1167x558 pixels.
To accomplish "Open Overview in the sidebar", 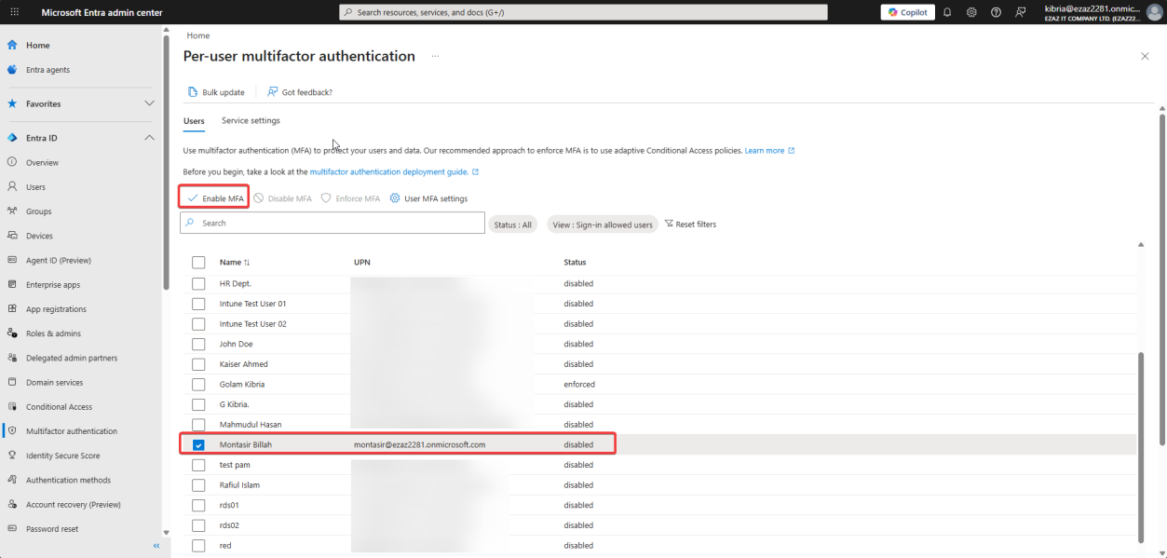I will coord(42,163).
